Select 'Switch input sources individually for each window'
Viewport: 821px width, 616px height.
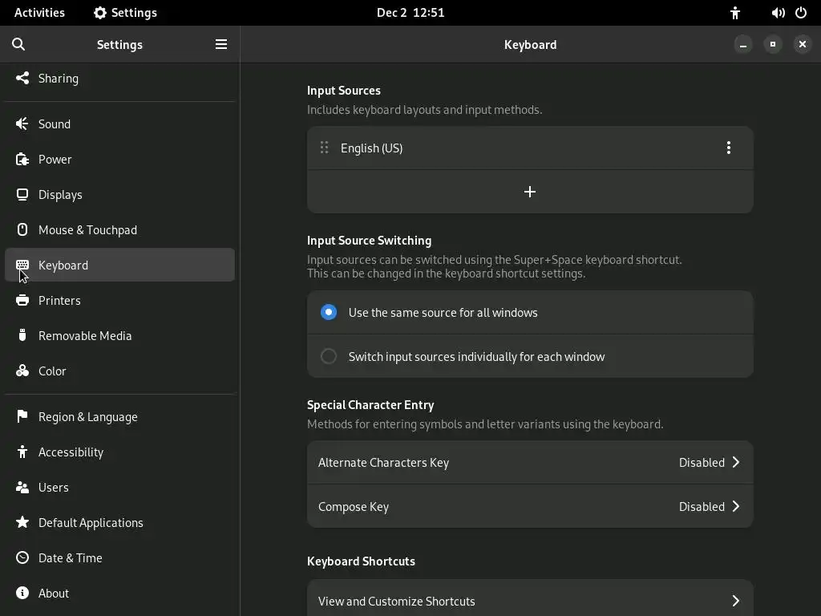click(329, 356)
